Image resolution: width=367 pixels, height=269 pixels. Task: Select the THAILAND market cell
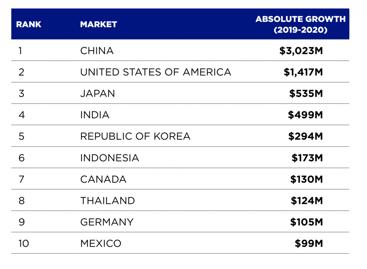(108, 201)
